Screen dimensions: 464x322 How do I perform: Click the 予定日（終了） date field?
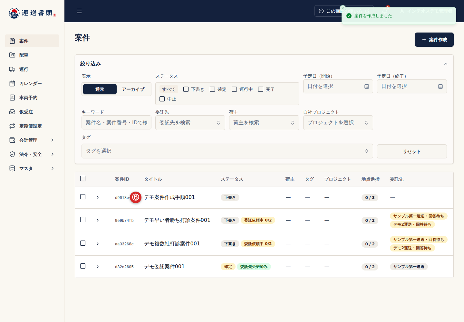pyautogui.click(x=412, y=86)
